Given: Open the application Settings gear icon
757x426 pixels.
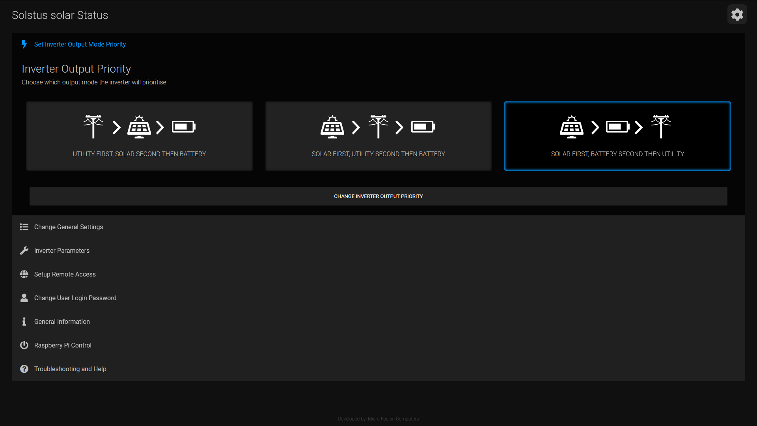Looking at the screenshot, I should click(x=737, y=15).
